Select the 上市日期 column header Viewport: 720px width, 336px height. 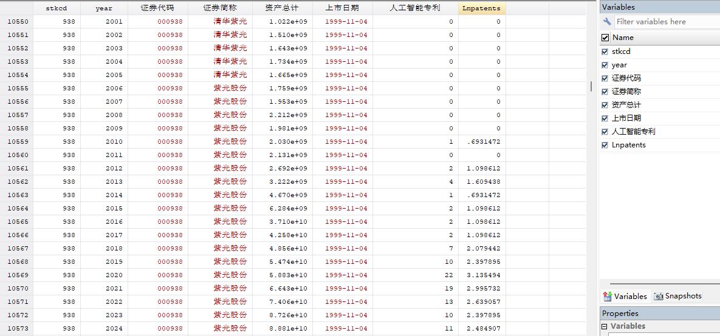(x=343, y=8)
